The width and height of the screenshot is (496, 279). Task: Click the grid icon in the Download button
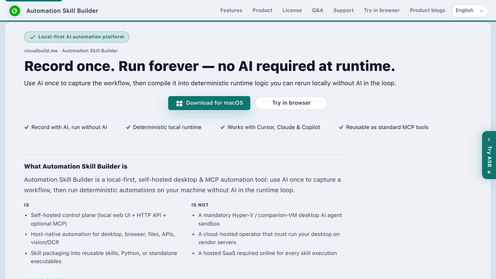179,103
